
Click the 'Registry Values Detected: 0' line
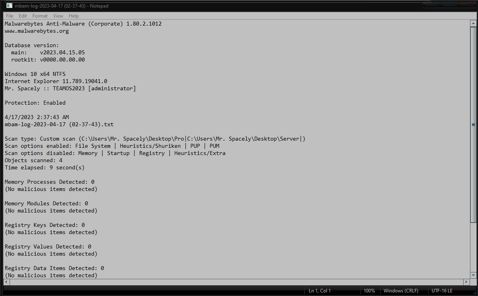point(48,247)
